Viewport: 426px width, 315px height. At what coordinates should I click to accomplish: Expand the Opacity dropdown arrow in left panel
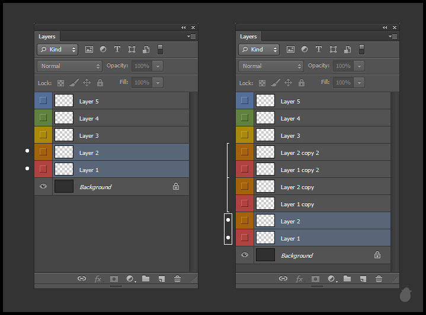[x=158, y=66]
